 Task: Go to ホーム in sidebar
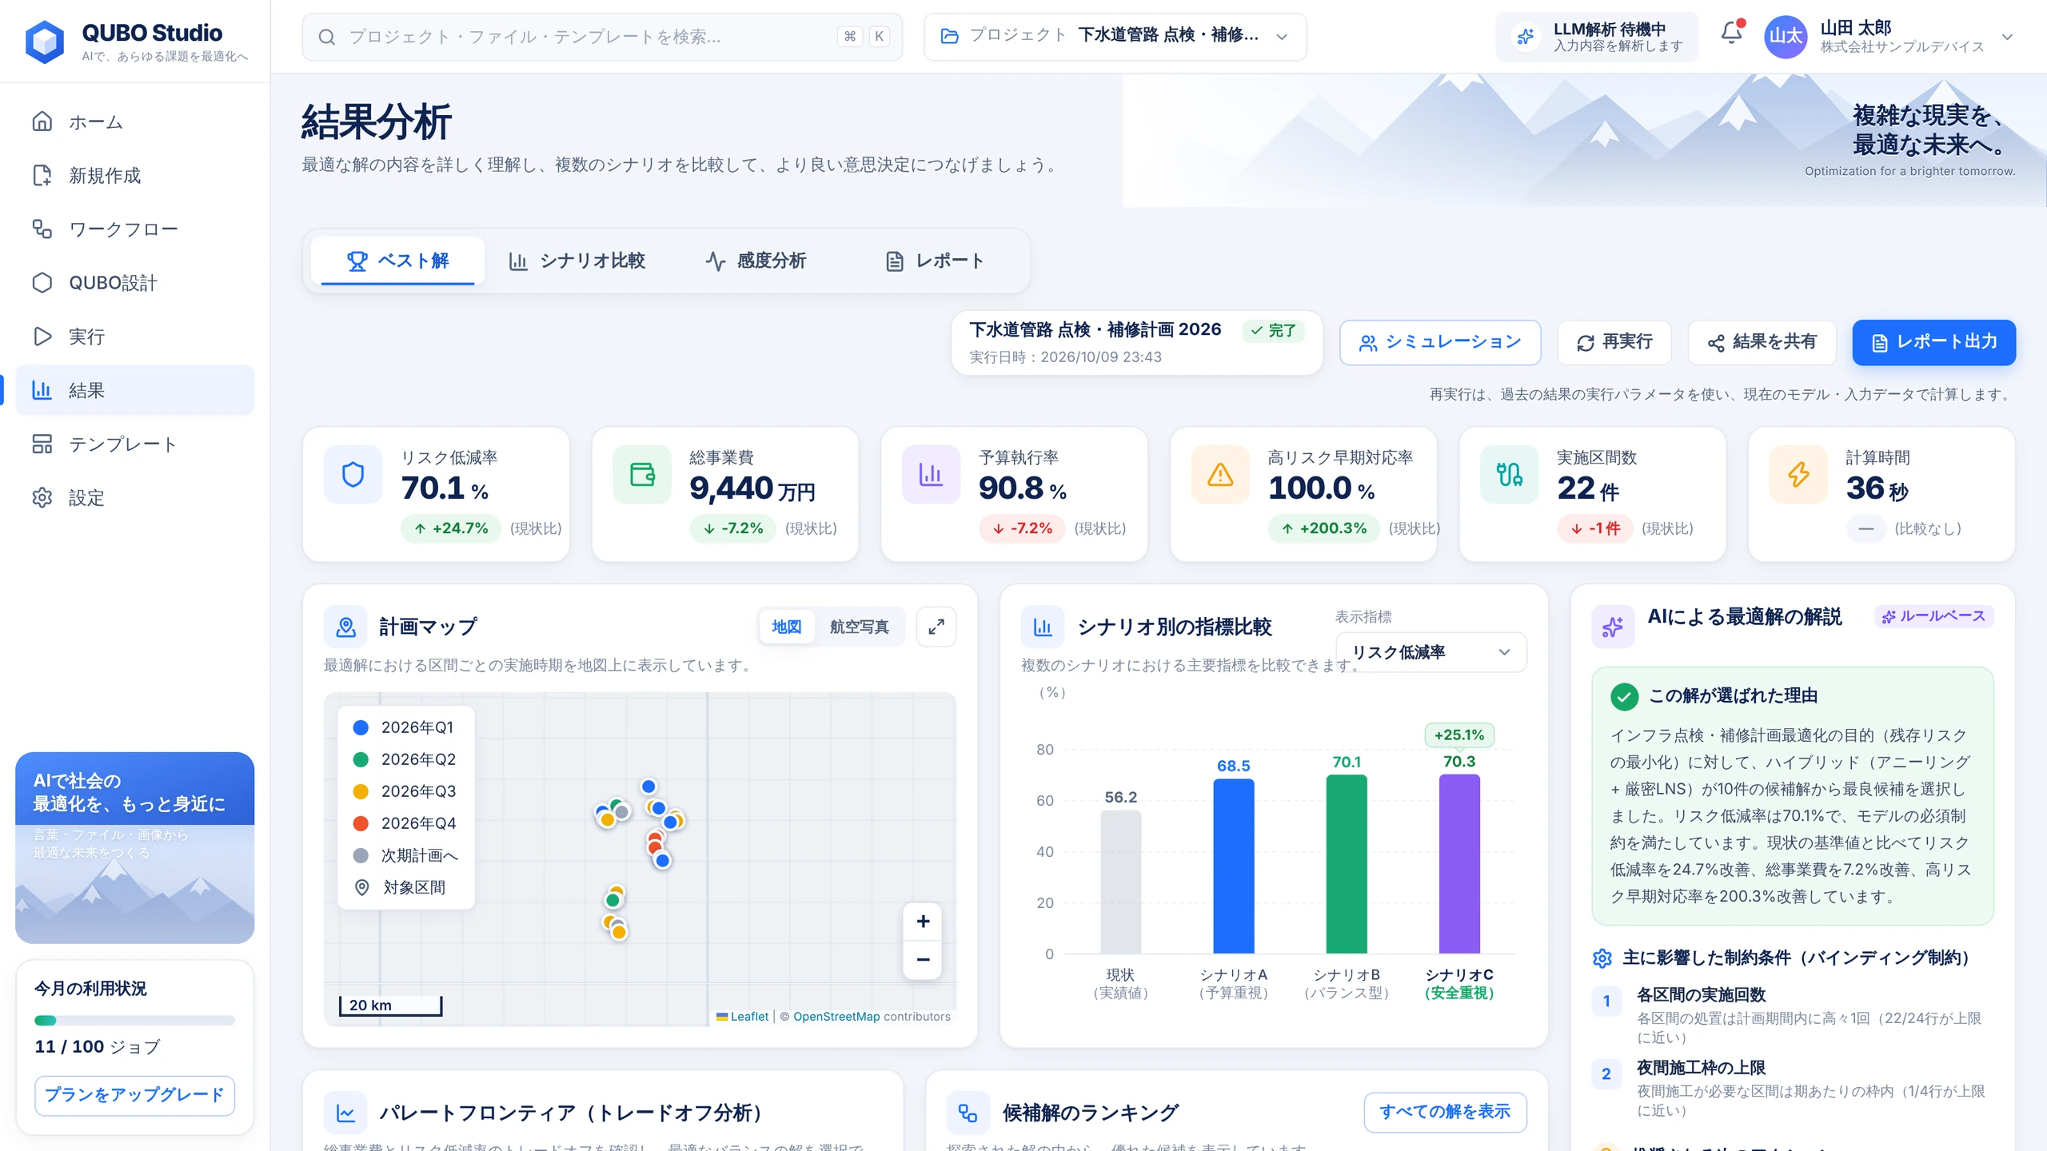(x=134, y=122)
